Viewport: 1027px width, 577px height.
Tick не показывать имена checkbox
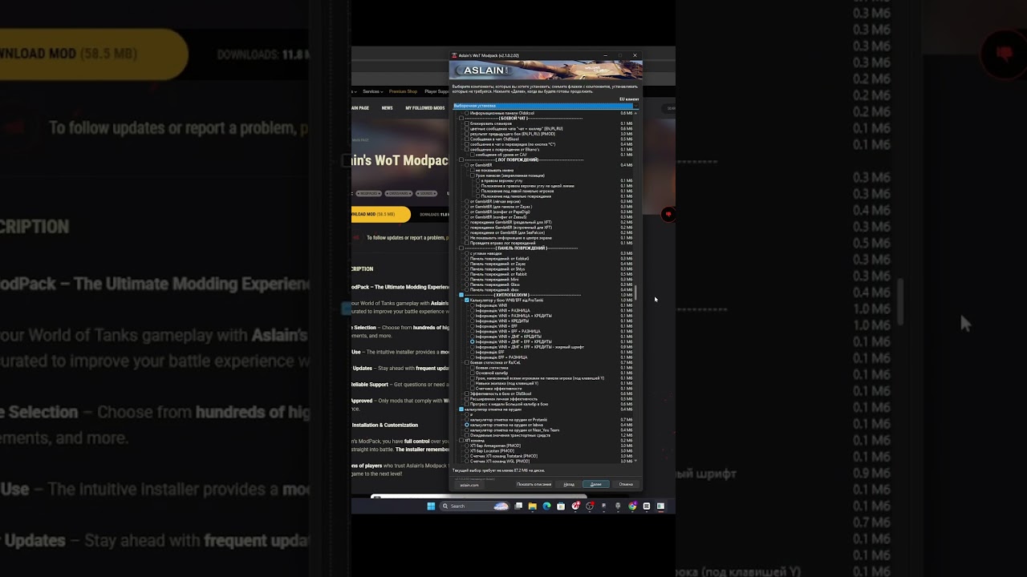[473, 170]
